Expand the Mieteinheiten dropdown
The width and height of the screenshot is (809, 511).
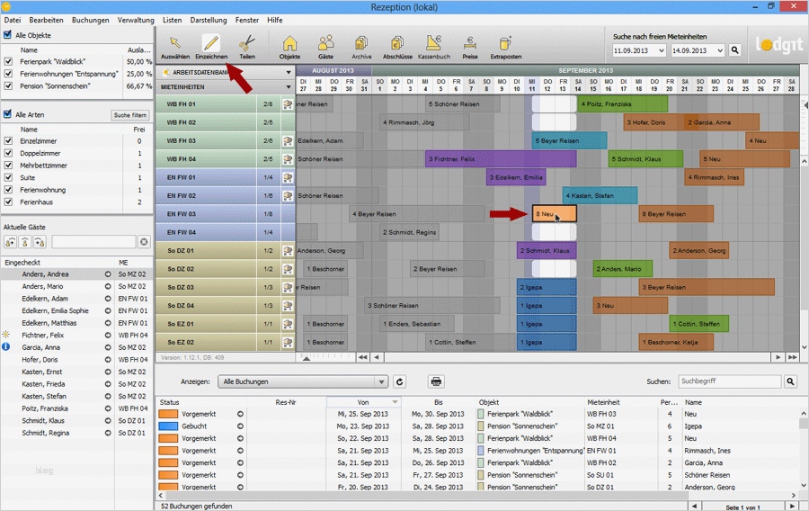click(289, 86)
